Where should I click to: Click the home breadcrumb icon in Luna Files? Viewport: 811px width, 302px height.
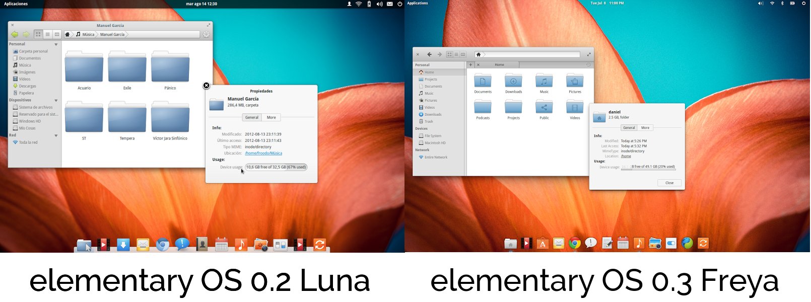click(67, 34)
